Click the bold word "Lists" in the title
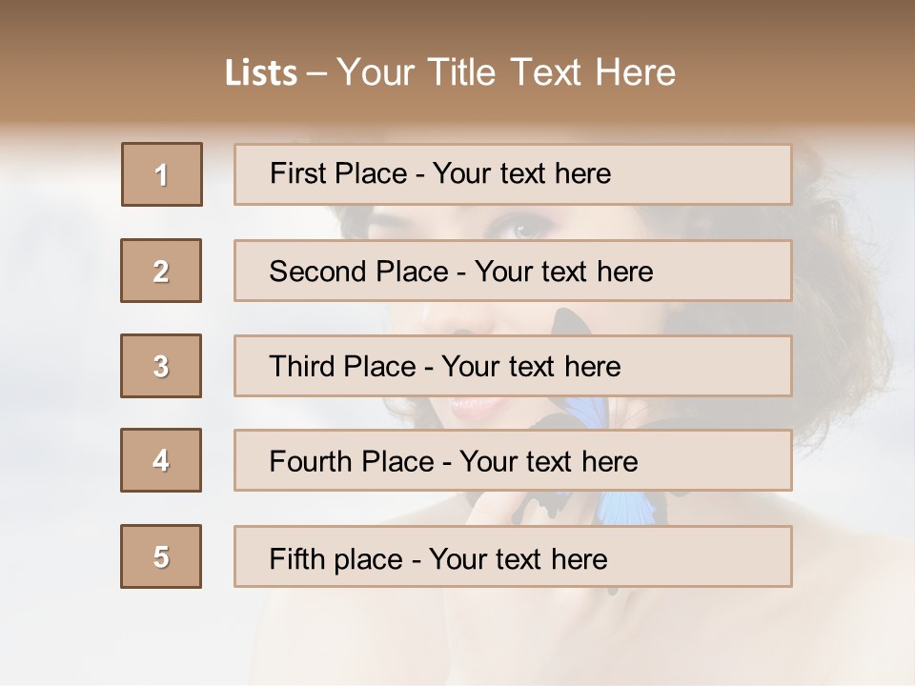Image resolution: width=915 pixels, height=686 pixels. click(260, 73)
